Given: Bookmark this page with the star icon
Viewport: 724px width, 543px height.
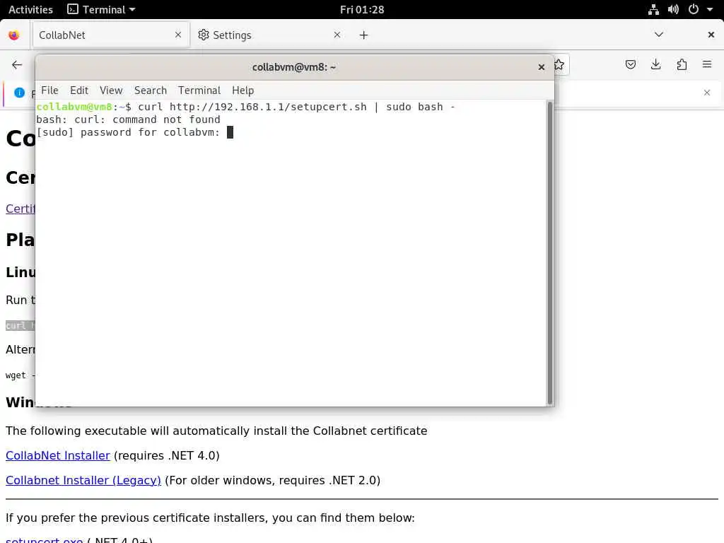Looking at the screenshot, I should tap(560, 64).
